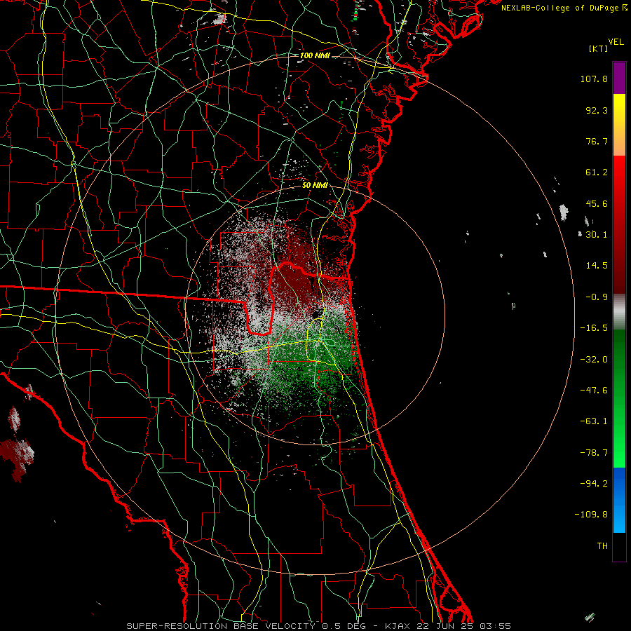Click the 30.1 velocity scale value

coord(597,235)
